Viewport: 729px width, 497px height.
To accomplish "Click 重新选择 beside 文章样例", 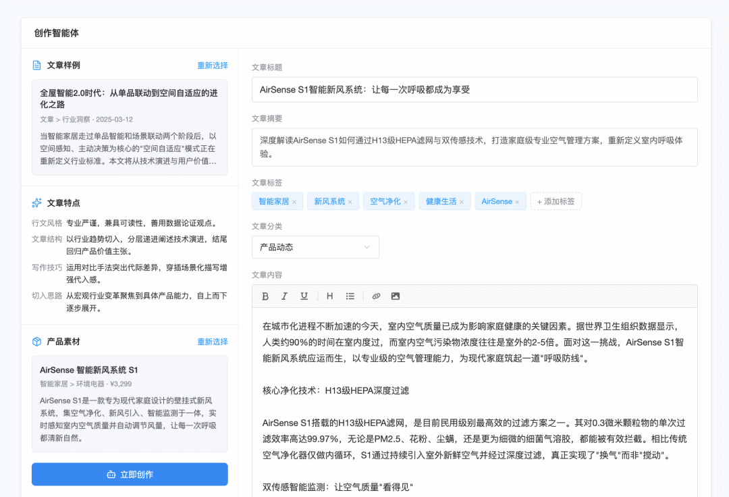I will pyautogui.click(x=213, y=66).
